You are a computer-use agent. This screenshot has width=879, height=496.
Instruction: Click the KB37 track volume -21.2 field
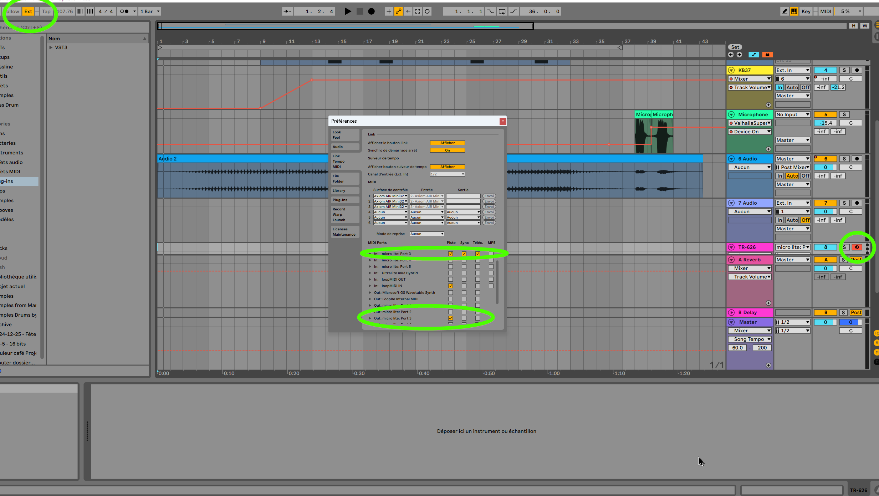pos(838,87)
